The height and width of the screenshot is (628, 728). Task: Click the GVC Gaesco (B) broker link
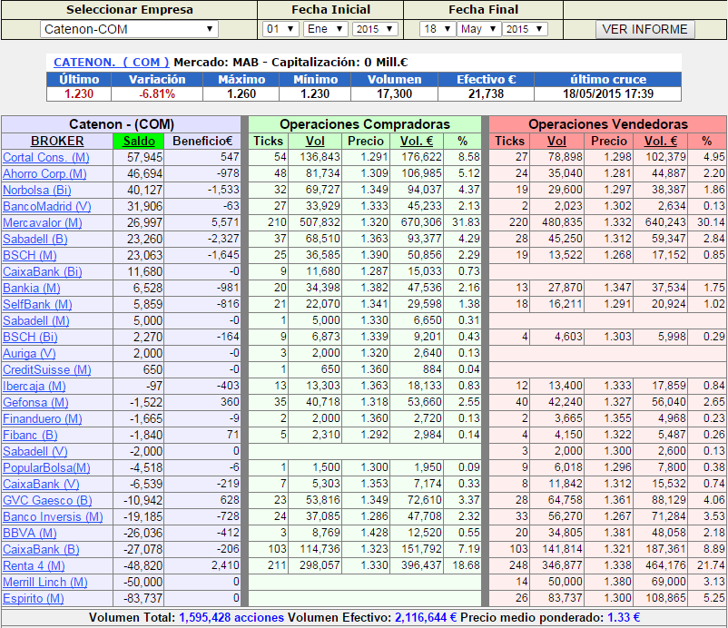click(x=48, y=500)
